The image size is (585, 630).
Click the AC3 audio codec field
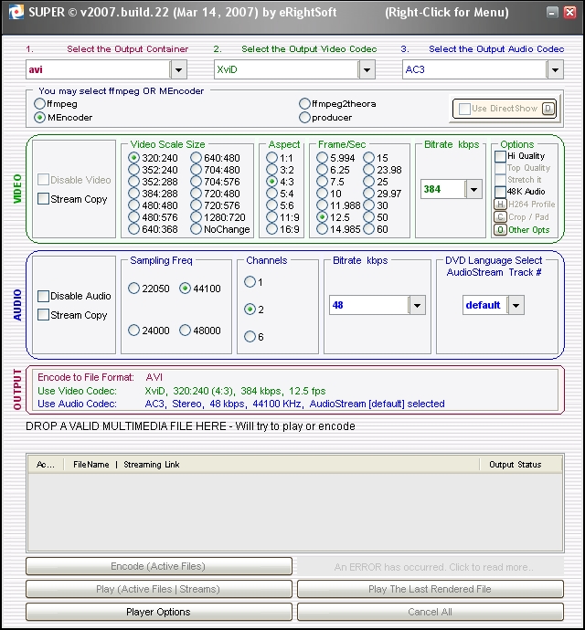[x=474, y=69]
